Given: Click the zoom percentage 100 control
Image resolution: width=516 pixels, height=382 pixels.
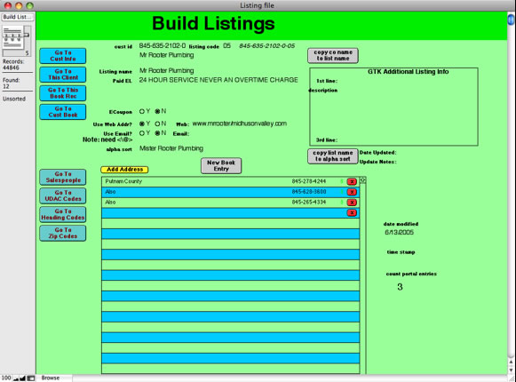Looking at the screenshot, I should [6, 378].
